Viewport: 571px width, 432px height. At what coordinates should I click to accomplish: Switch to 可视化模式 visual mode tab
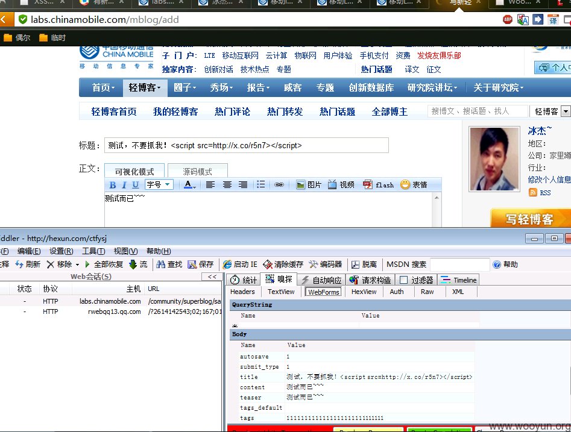[x=134, y=171]
